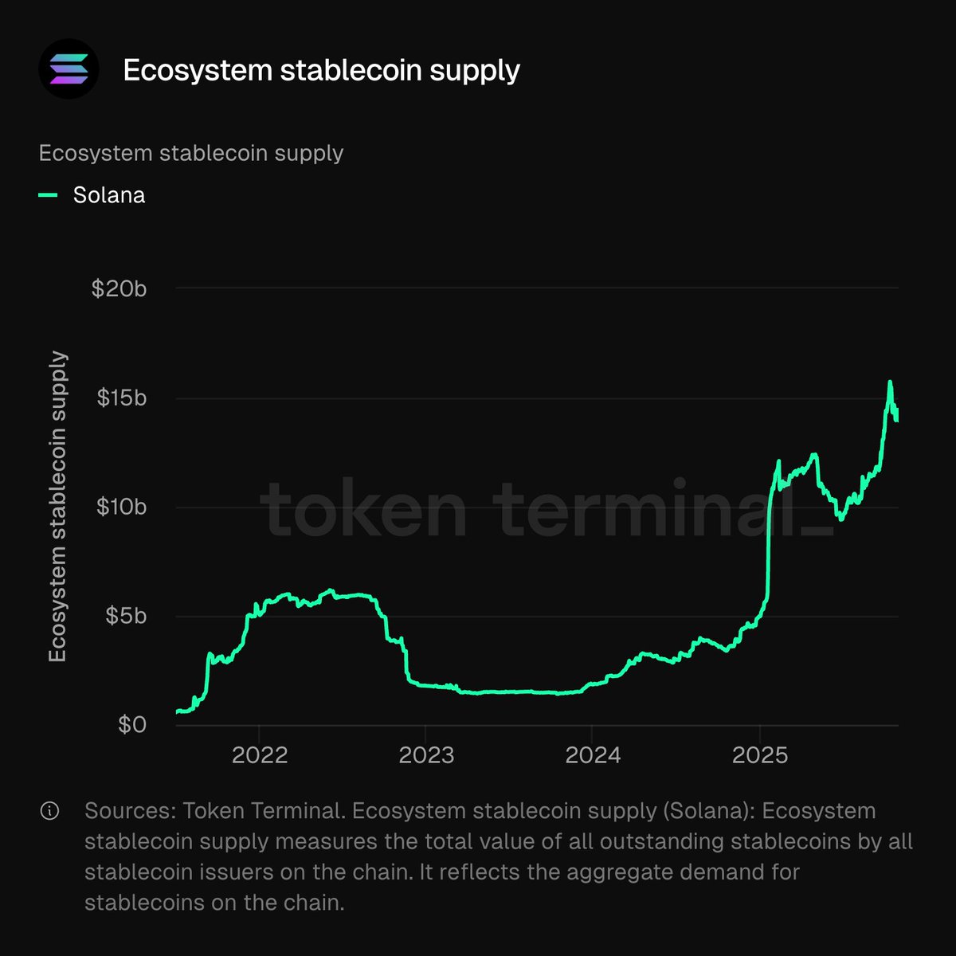Click the $0 y-axis label
This screenshot has height=956, width=956.
pos(132,725)
